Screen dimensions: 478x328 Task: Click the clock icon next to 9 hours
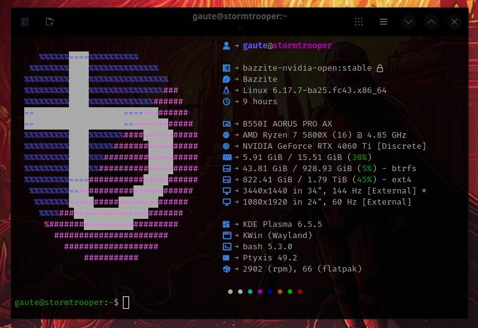pos(227,102)
